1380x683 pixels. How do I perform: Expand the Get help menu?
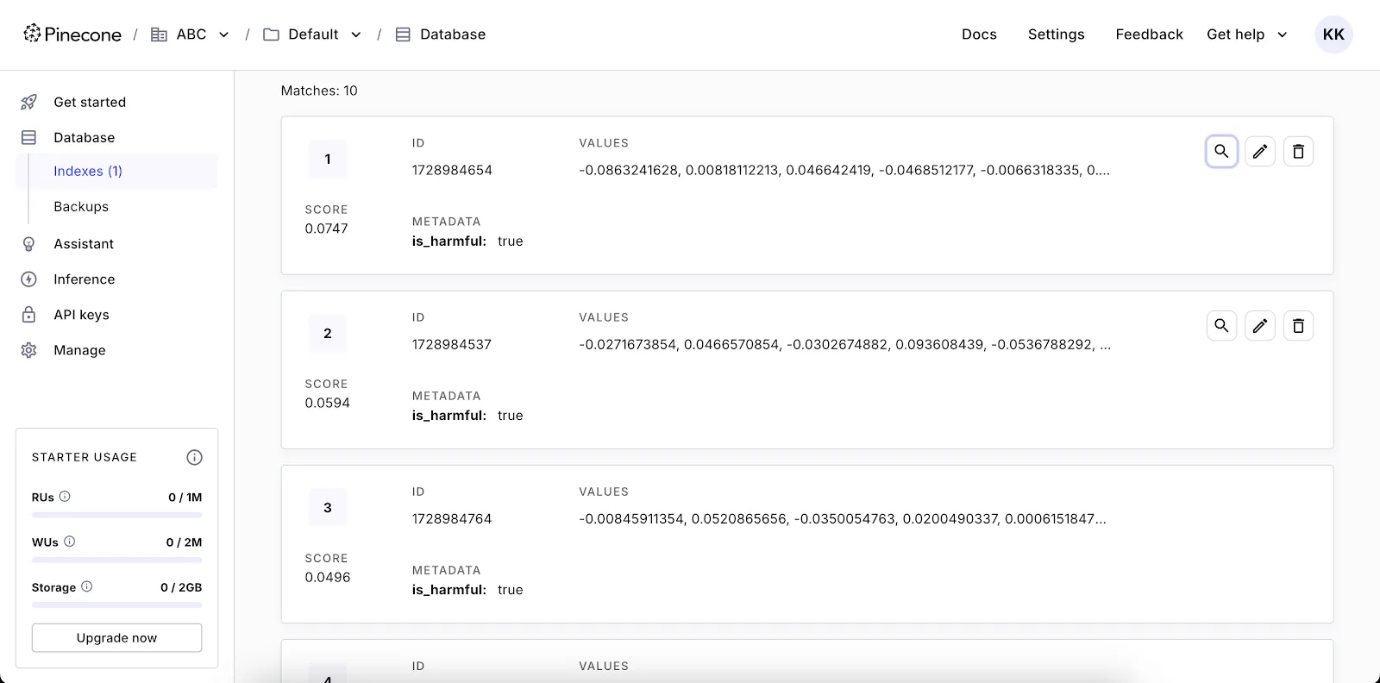(1246, 34)
